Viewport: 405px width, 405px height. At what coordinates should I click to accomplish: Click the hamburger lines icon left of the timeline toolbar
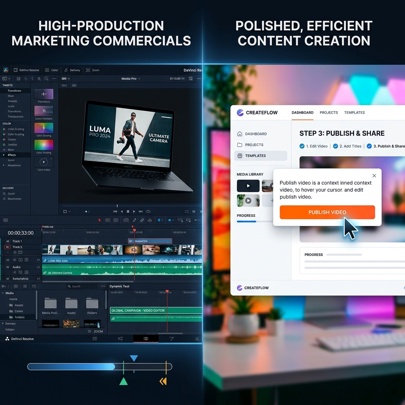tap(6, 220)
